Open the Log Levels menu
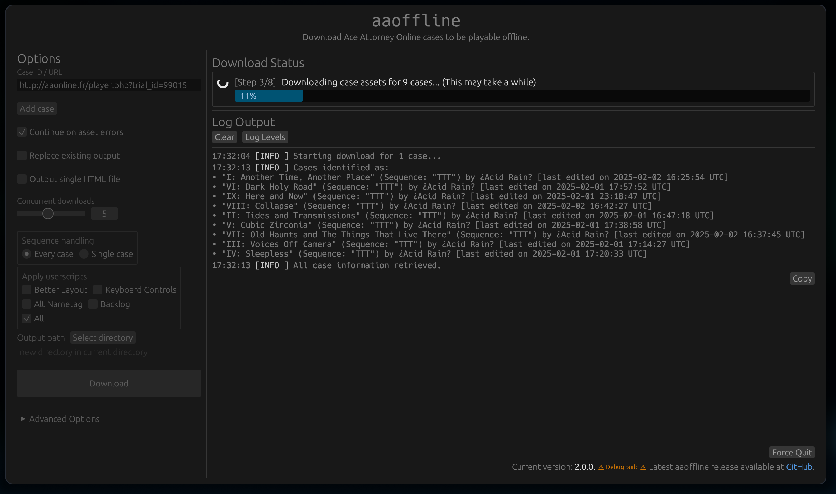836x494 pixels. (x=265, y=137)
